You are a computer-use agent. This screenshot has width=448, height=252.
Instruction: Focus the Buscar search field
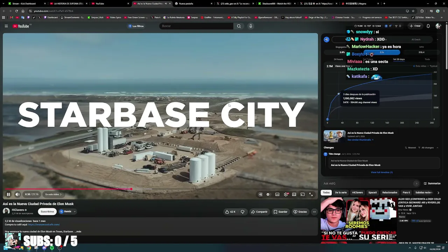pos(196,26)
